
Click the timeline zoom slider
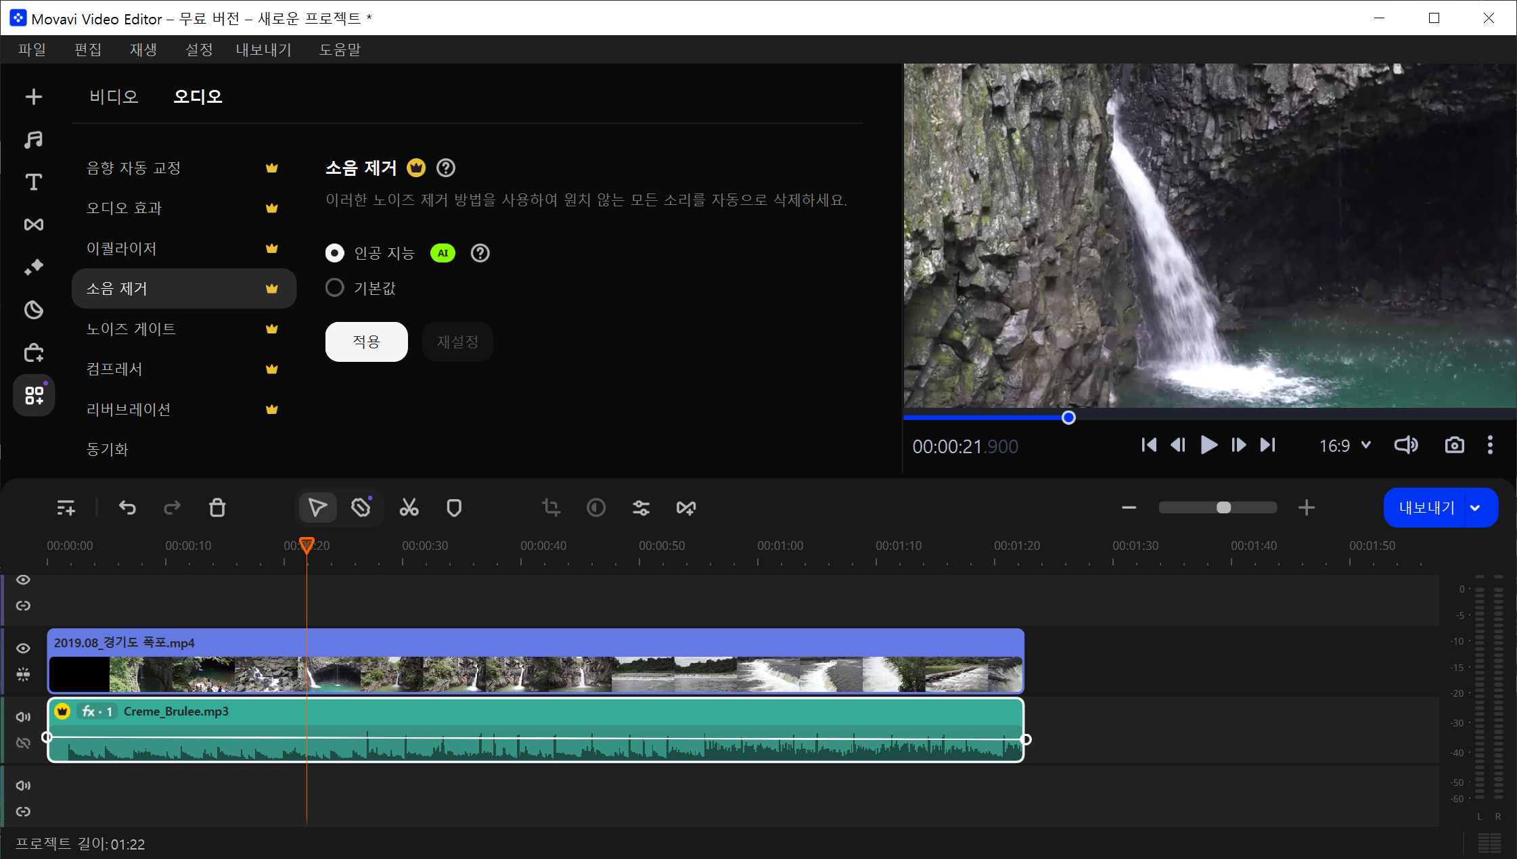1218,507
